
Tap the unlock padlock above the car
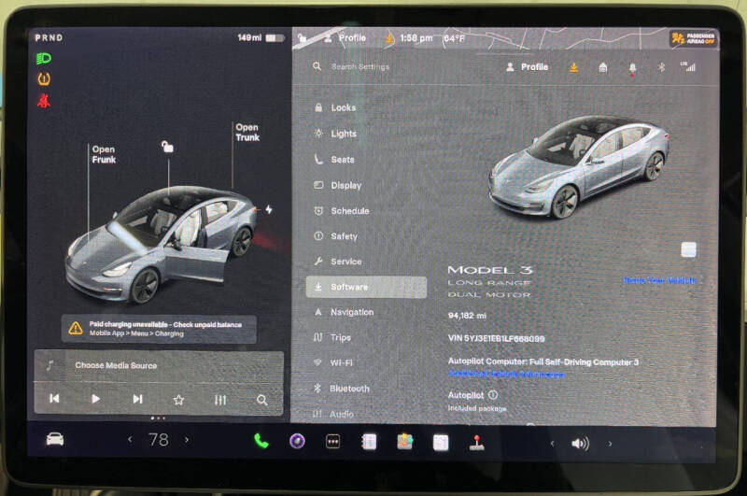click(167, 147)
